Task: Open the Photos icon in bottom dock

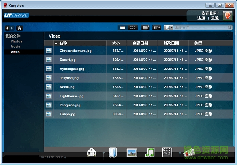Action: 132,152
